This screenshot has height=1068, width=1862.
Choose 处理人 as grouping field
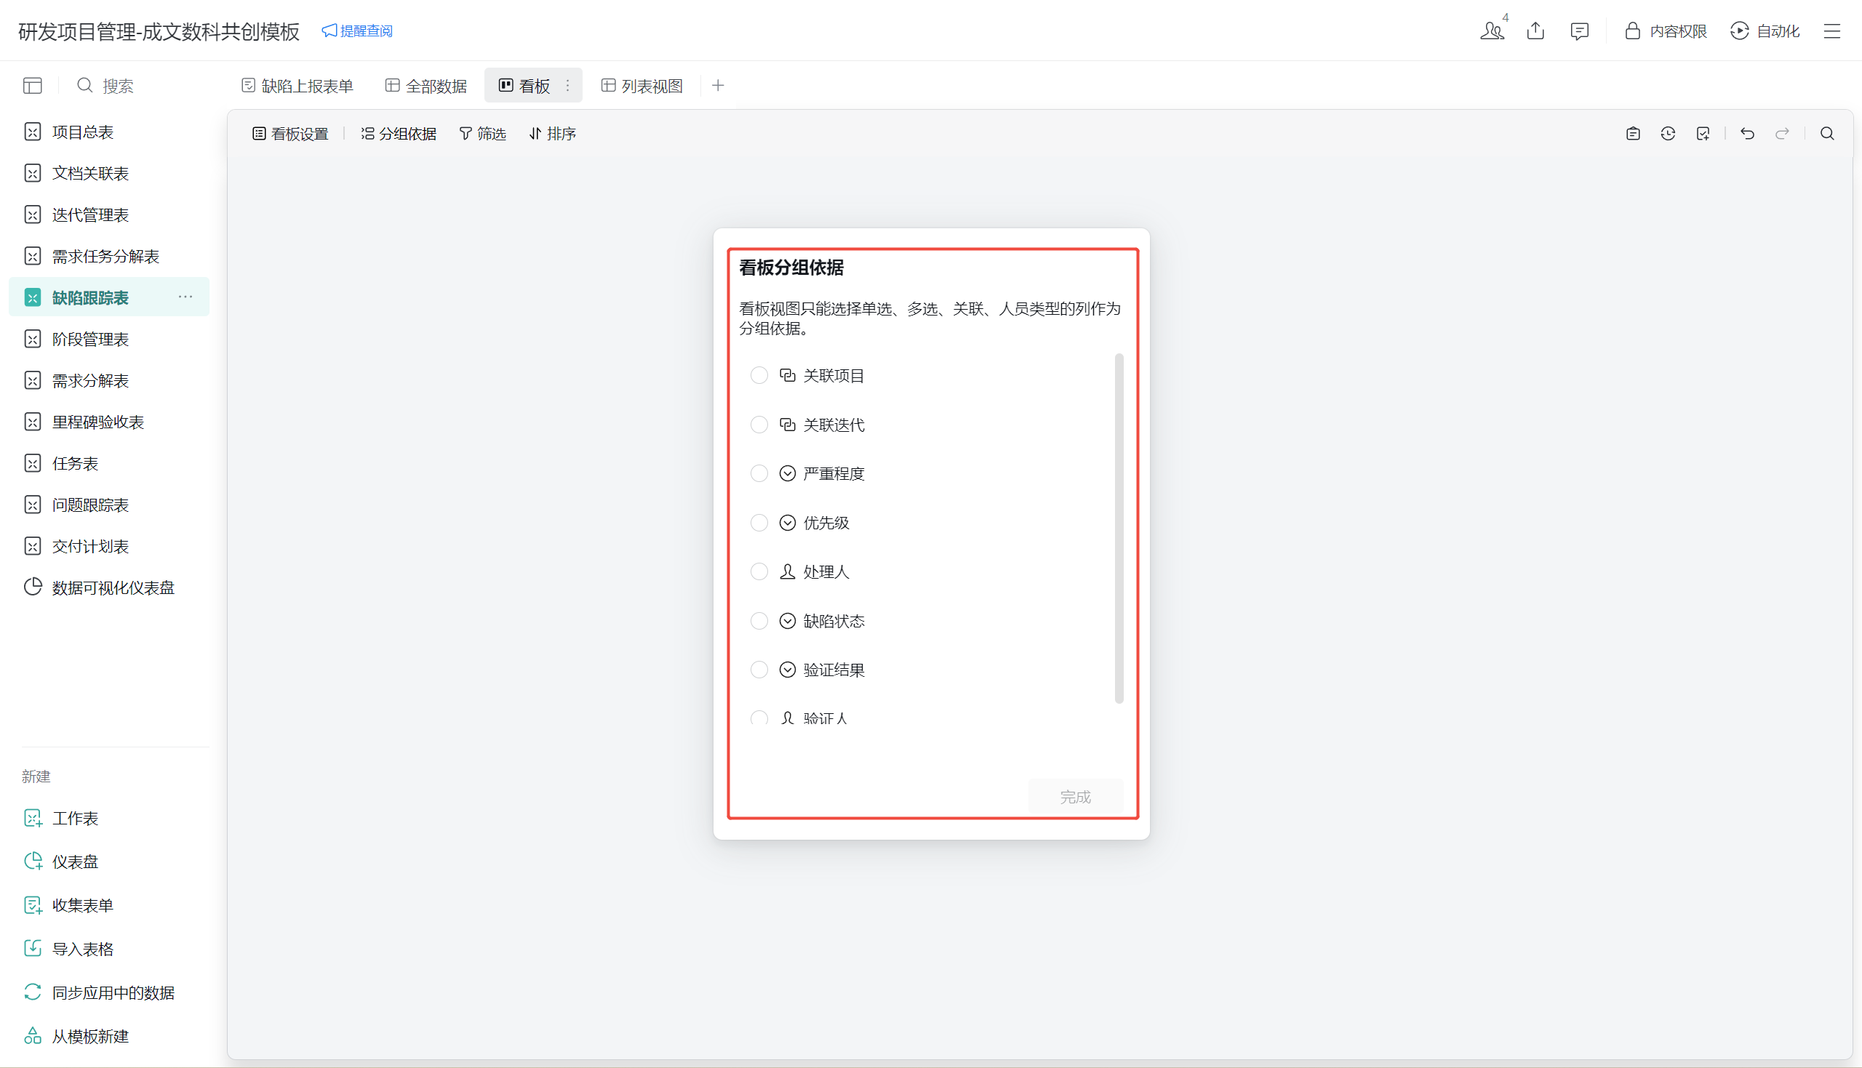point(759,572)
